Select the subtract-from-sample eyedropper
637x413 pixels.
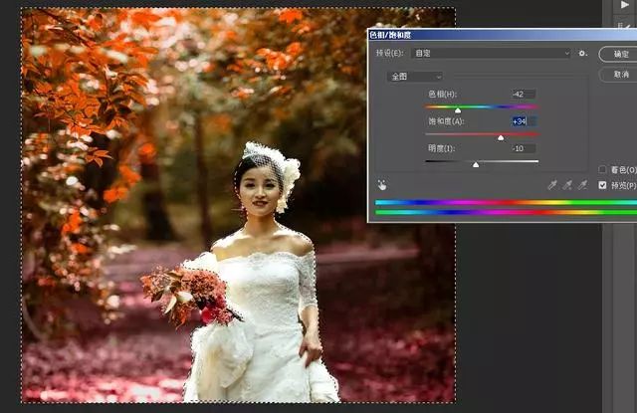pyautogui.click(x=583, y=185)
